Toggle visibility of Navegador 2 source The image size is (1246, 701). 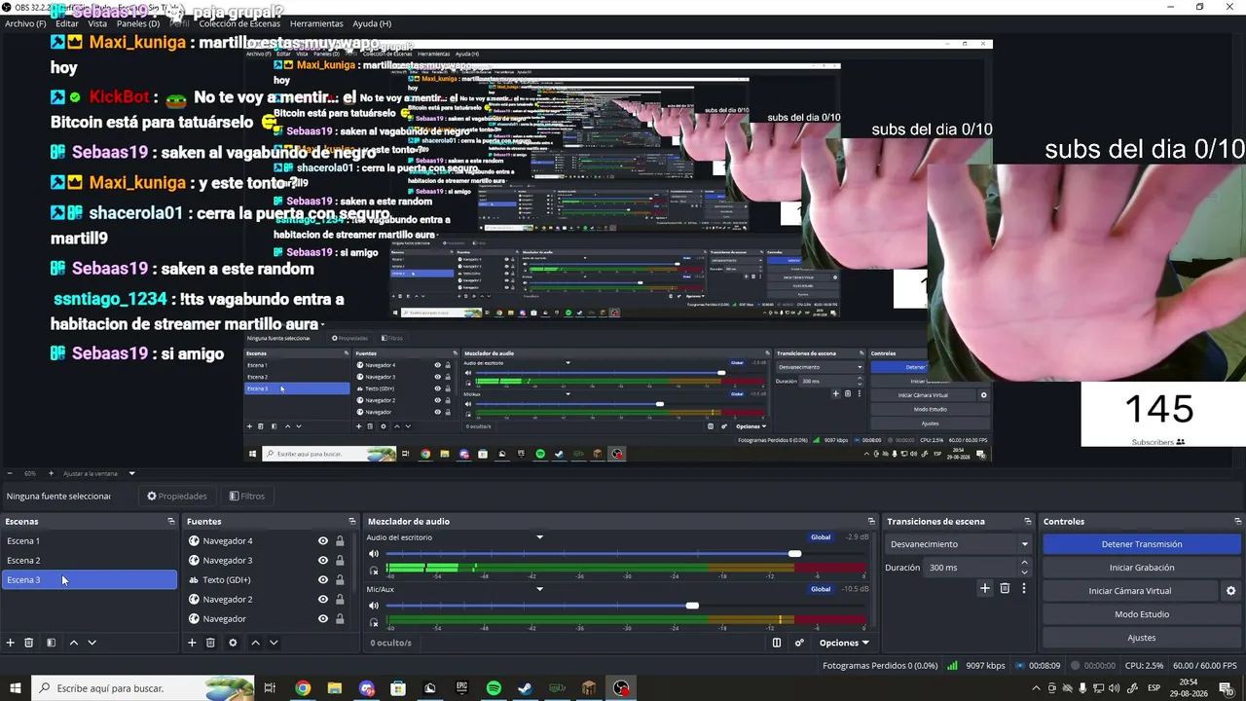tap(323, 600)
